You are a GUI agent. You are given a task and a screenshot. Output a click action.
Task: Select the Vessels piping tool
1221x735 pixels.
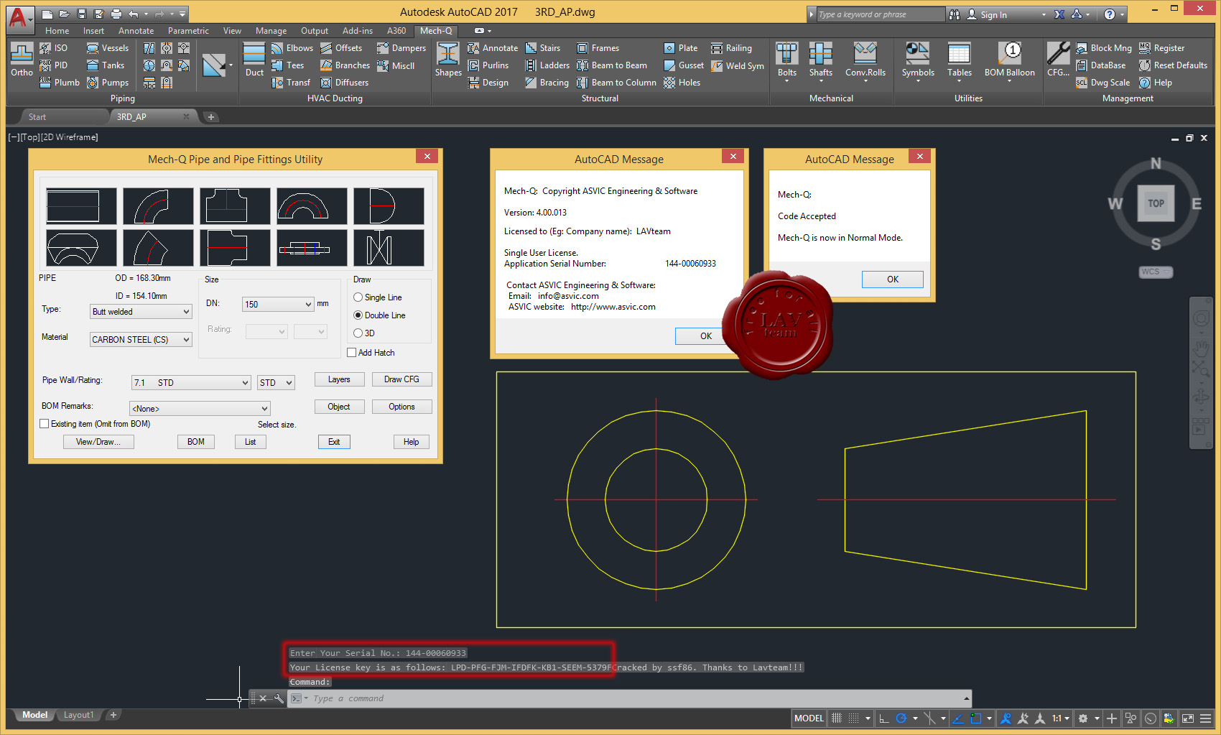click(108, 48)
